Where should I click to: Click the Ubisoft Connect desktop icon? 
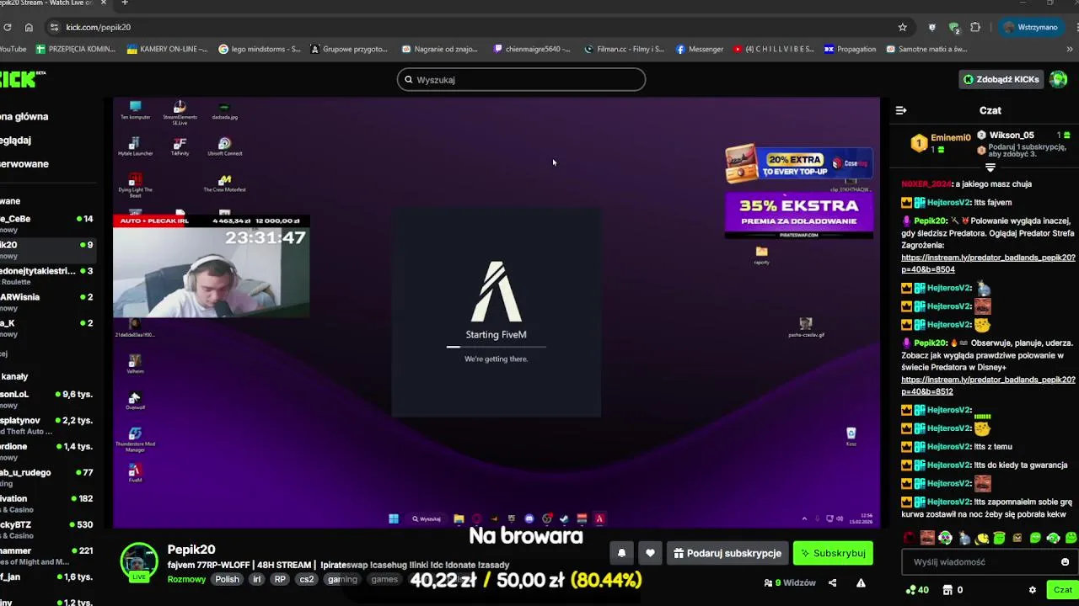tap(224, 146)
